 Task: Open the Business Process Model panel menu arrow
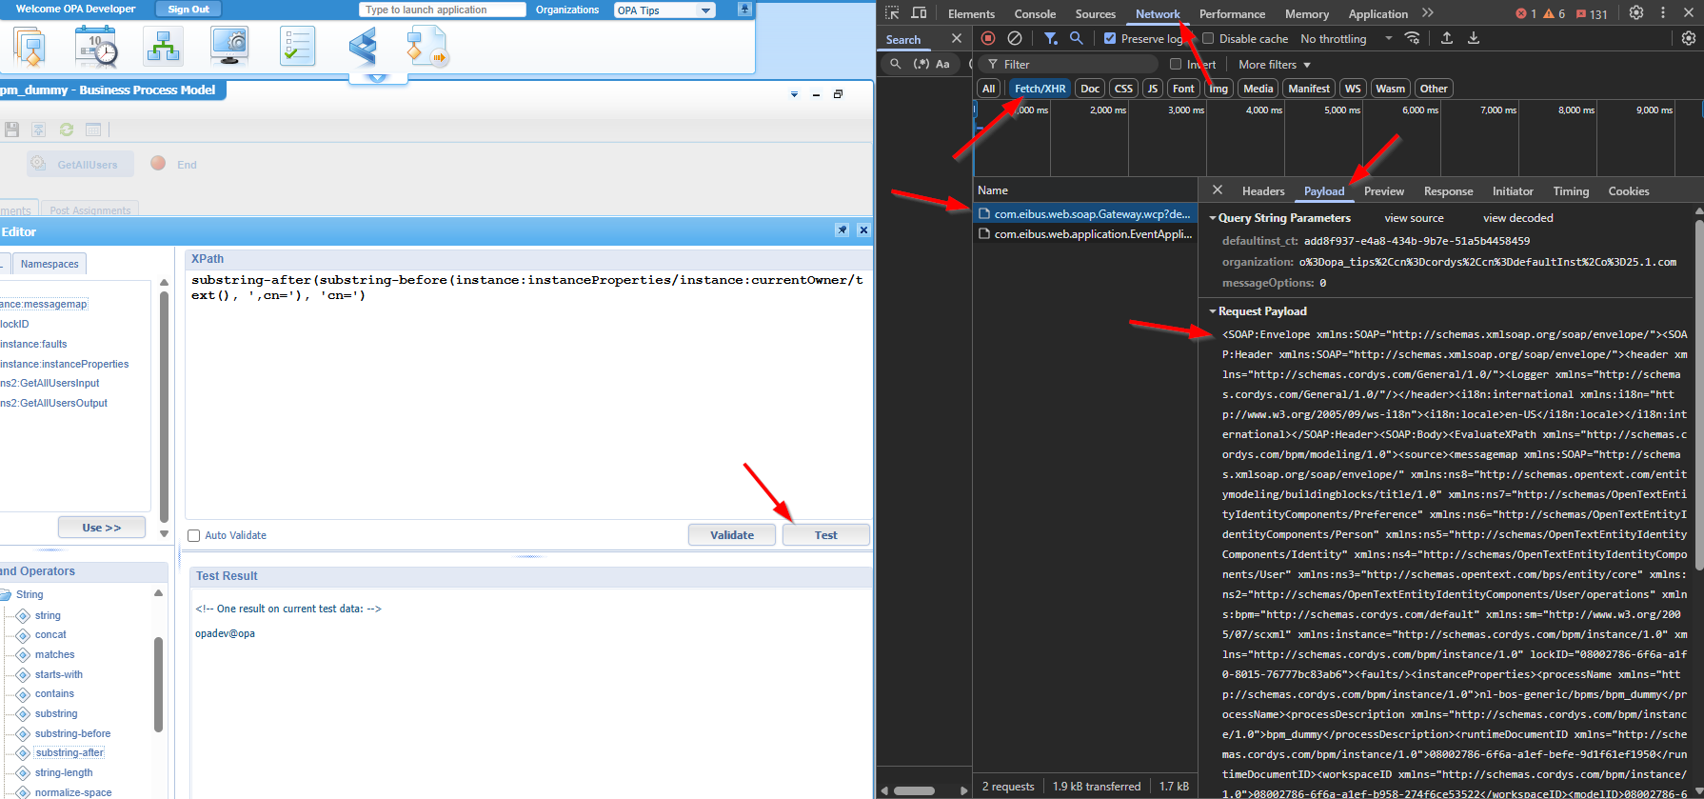795,94
